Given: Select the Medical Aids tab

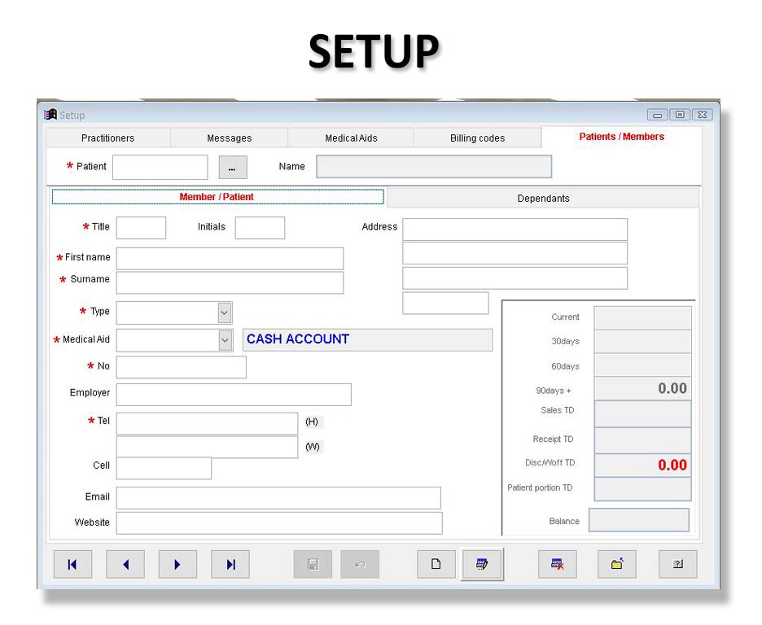Looking at the screenshot, I should 351,138.
